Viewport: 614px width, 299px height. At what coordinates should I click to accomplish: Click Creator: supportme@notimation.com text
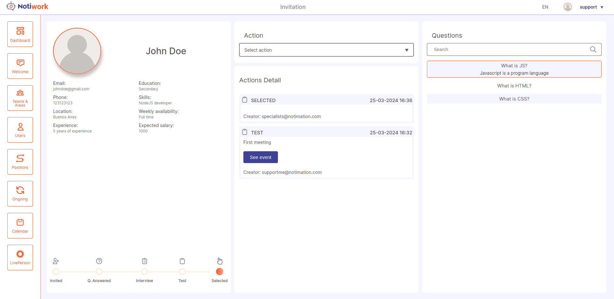(282, 172)
